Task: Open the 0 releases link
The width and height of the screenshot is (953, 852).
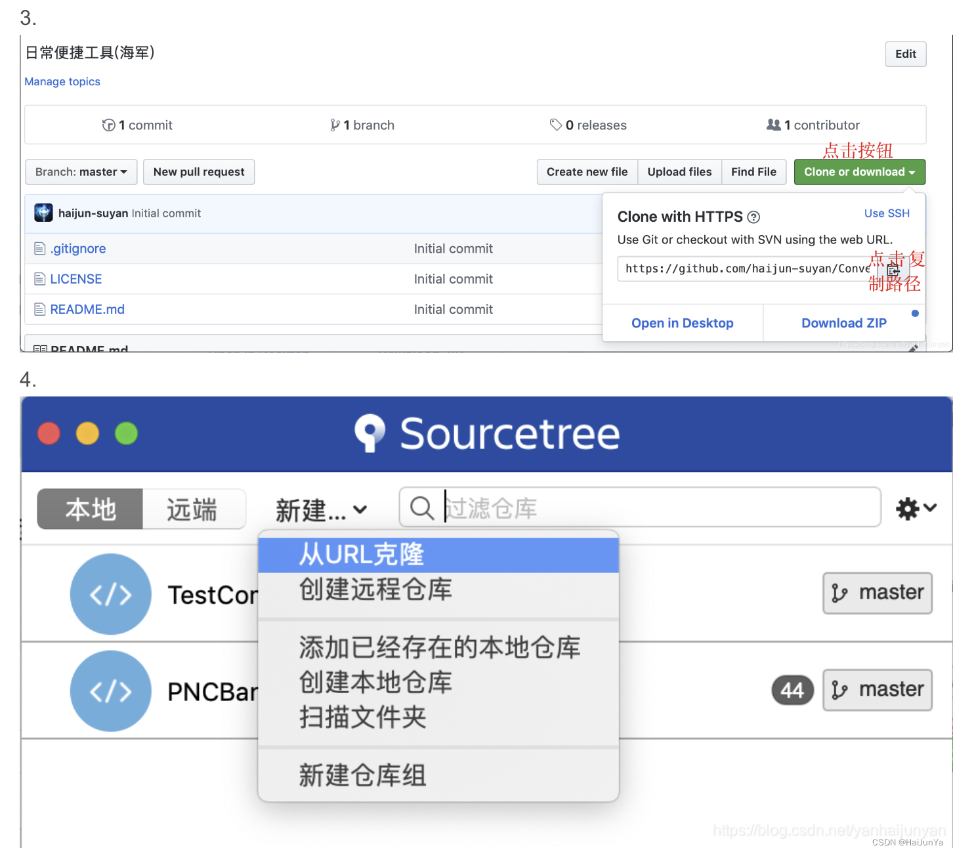Action: click(x=588, y=125)
